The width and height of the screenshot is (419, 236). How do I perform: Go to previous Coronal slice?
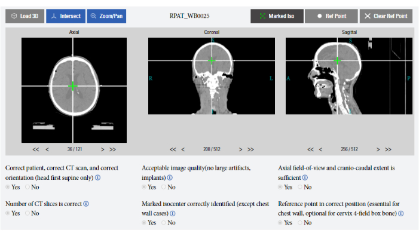[183, 149]
